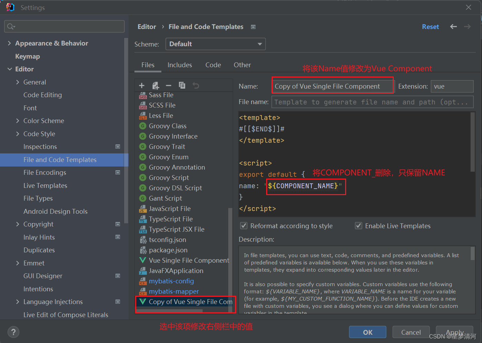
Task: Click the Cancel button
Action: coord(411,332)
